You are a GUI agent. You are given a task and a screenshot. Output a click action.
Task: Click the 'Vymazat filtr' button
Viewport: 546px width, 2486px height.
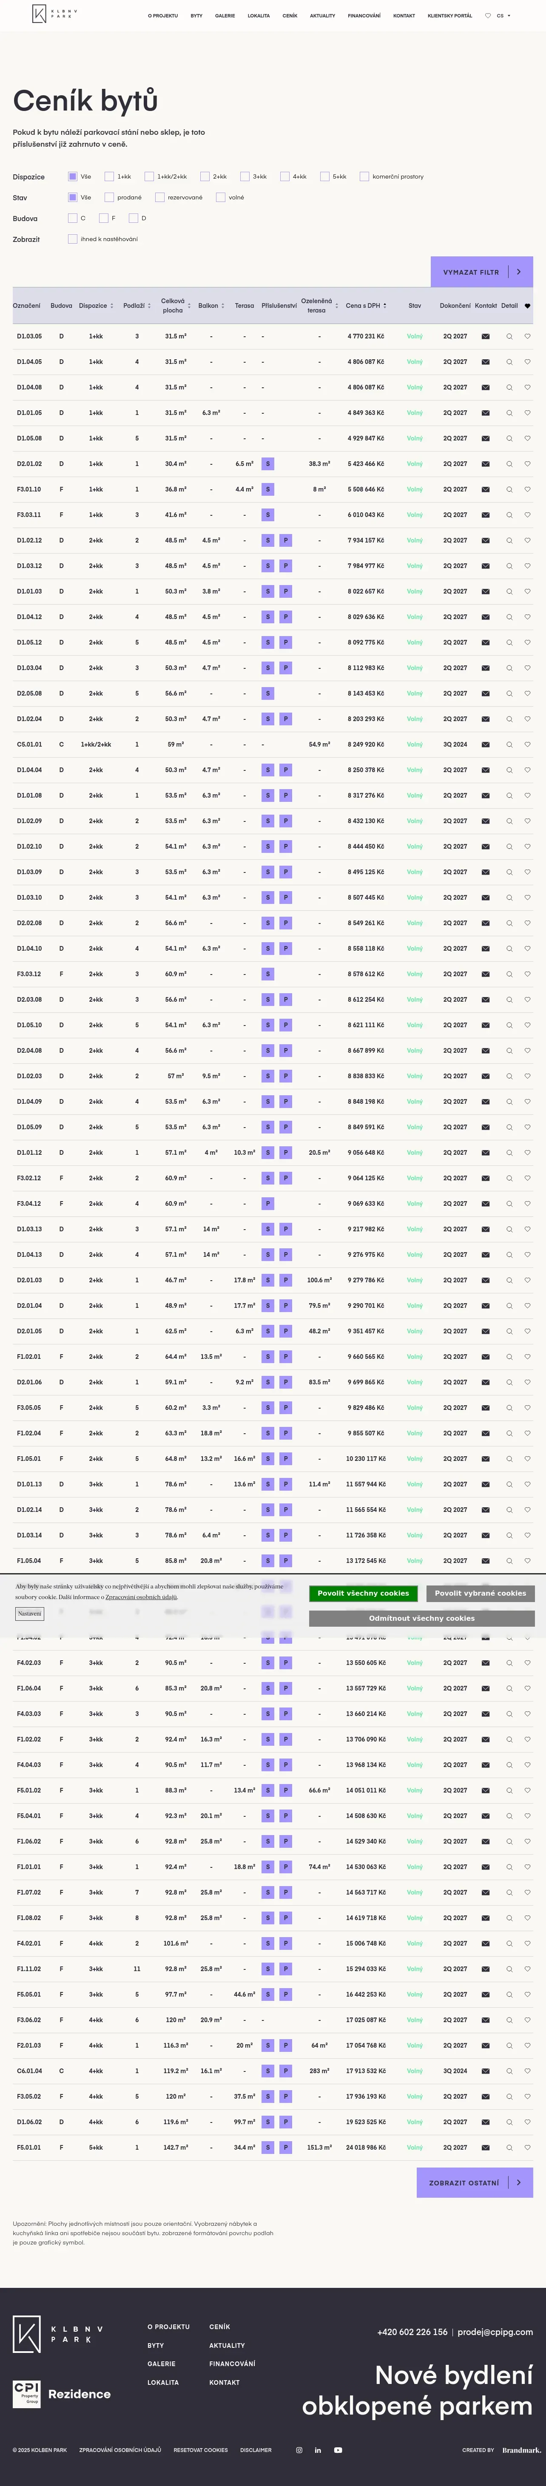coord(481,272)
